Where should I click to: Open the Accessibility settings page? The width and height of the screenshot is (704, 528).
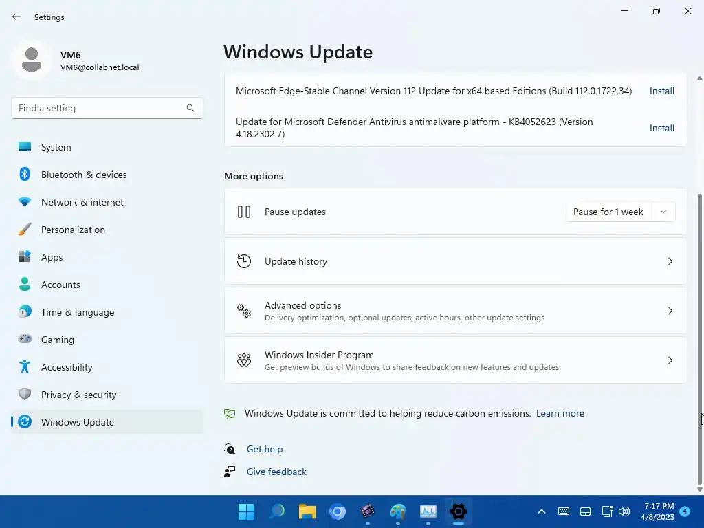tap(107, 367)
